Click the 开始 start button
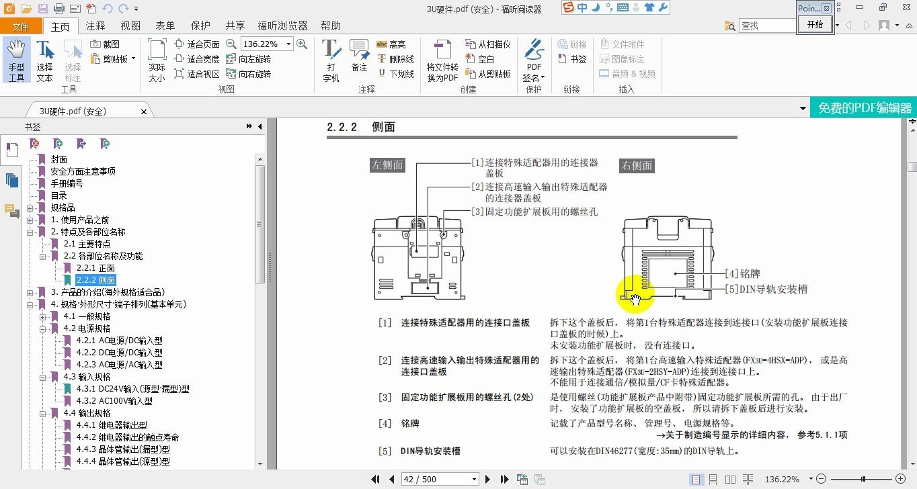Screen dimensions: 917x489 click(x=815, y=24)
